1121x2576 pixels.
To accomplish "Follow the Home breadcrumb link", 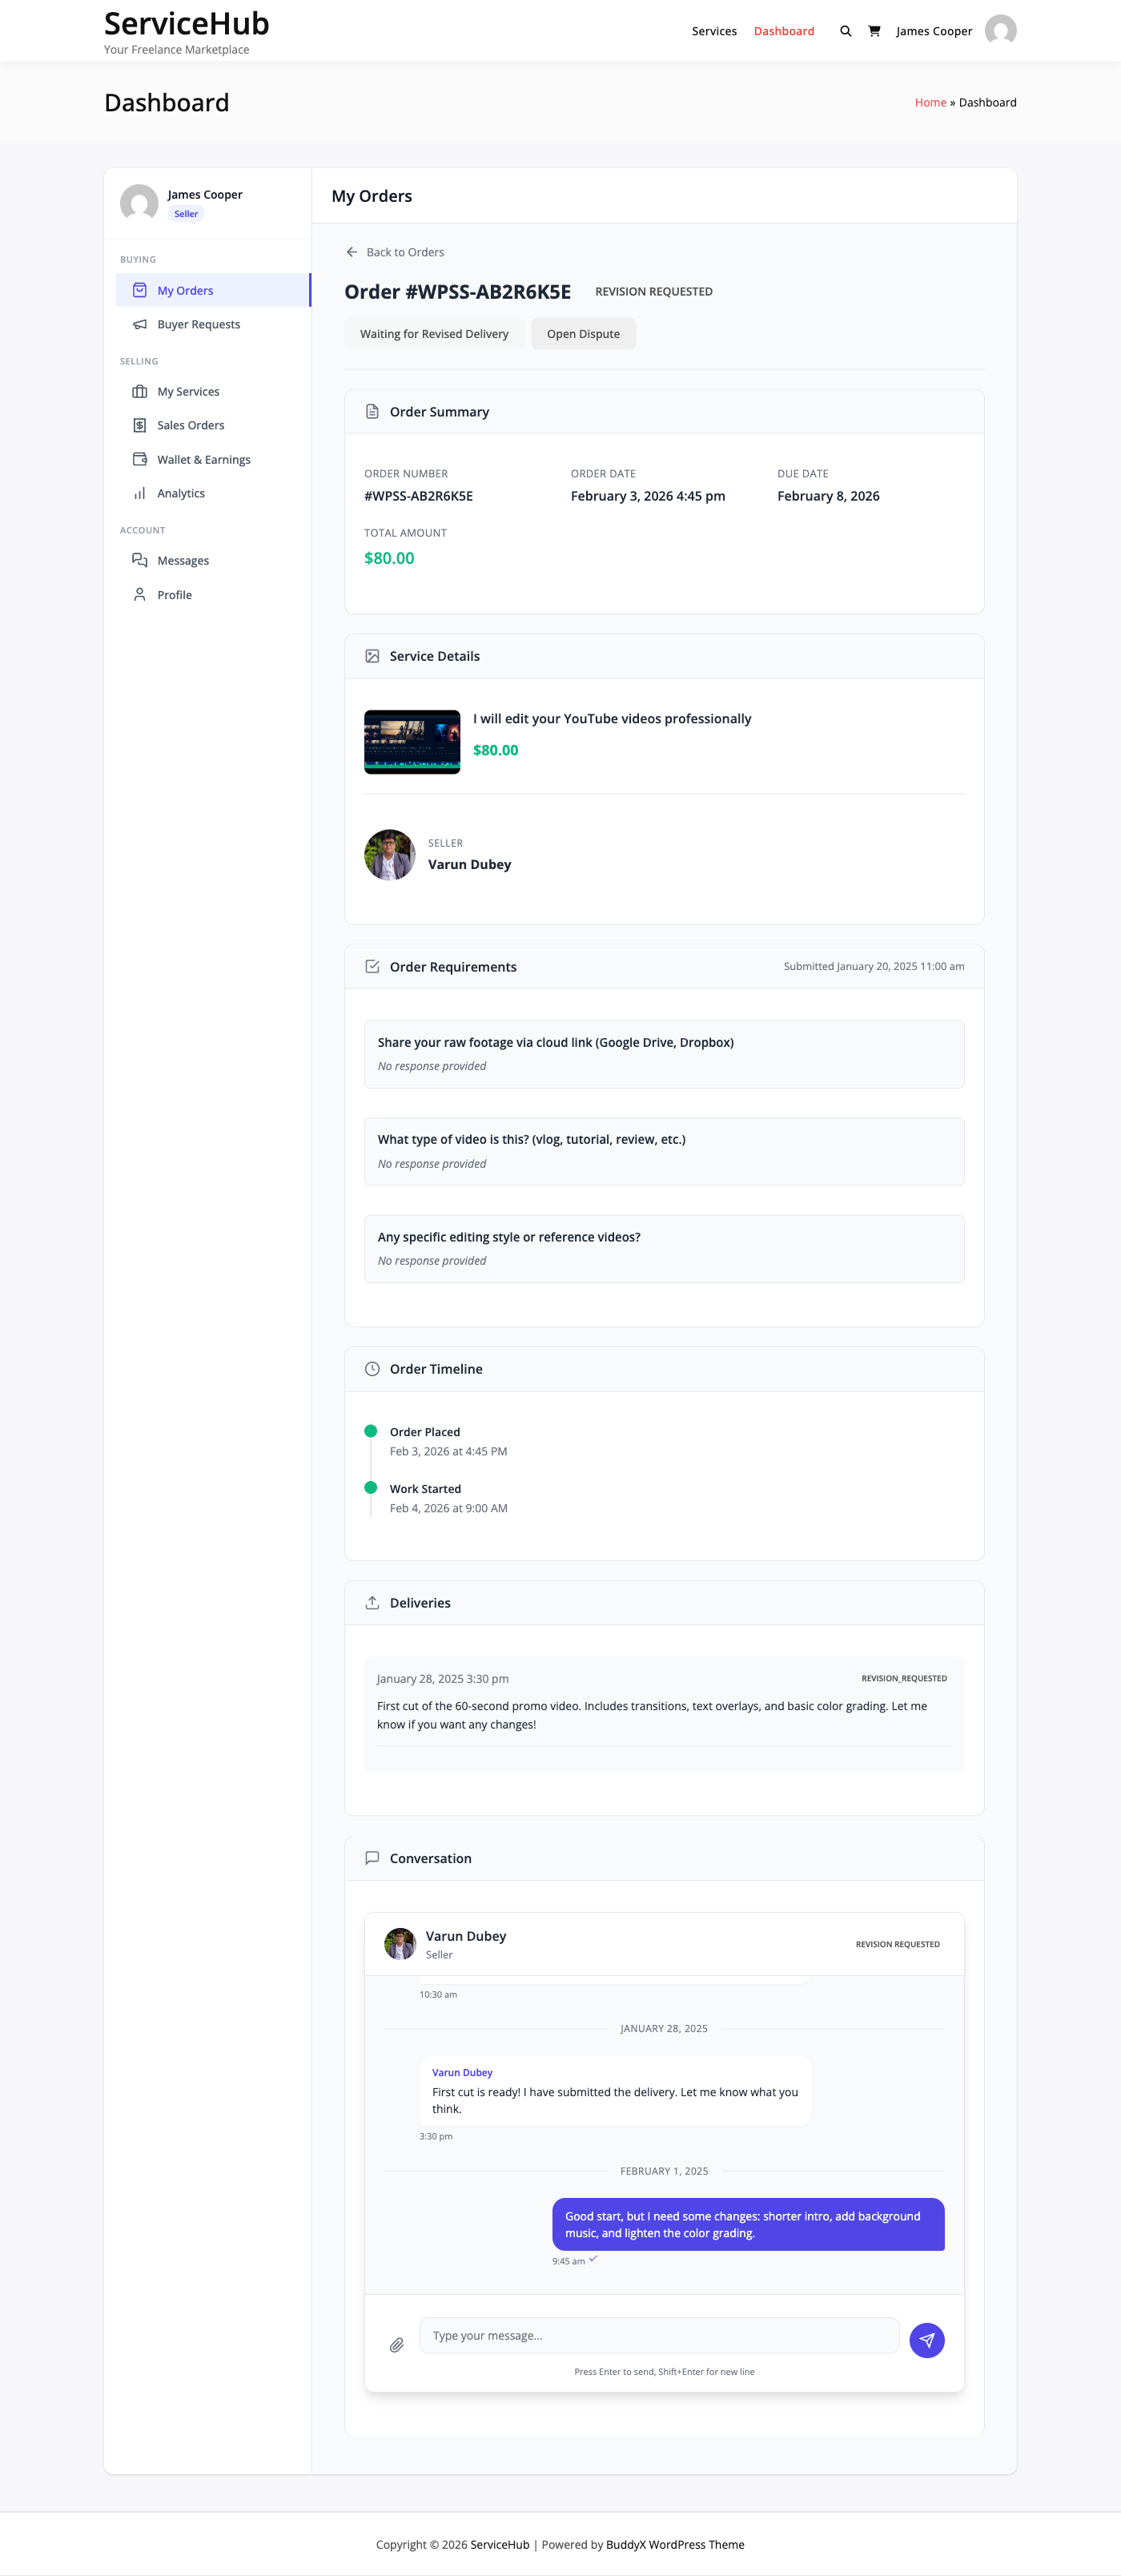I will pos(929,102).
